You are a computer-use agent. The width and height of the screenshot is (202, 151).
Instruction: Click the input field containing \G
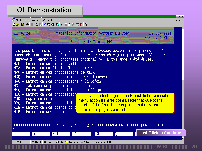[40, 134]
